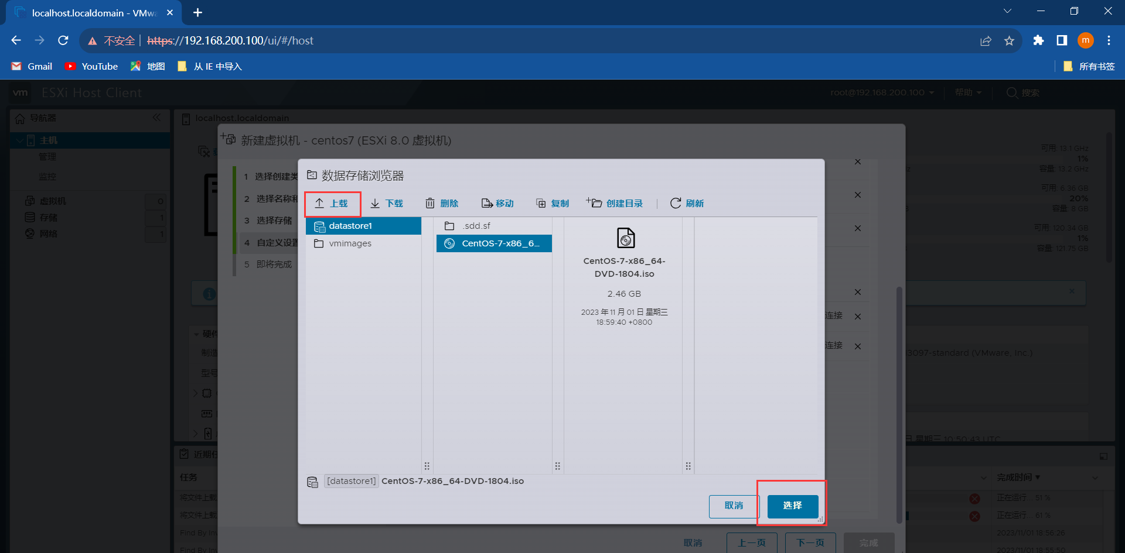Reload the browser page
This screenshot has width=1125, height=553.
63,40
